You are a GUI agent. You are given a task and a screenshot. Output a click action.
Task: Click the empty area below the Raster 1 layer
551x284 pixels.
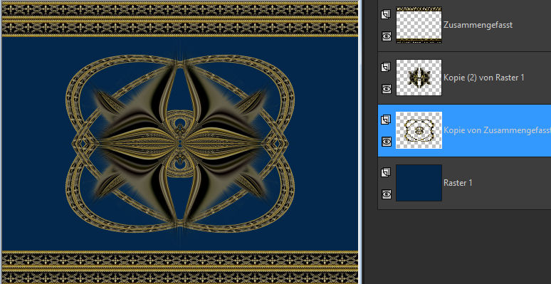pyautogui.click(x=464, y=246)
